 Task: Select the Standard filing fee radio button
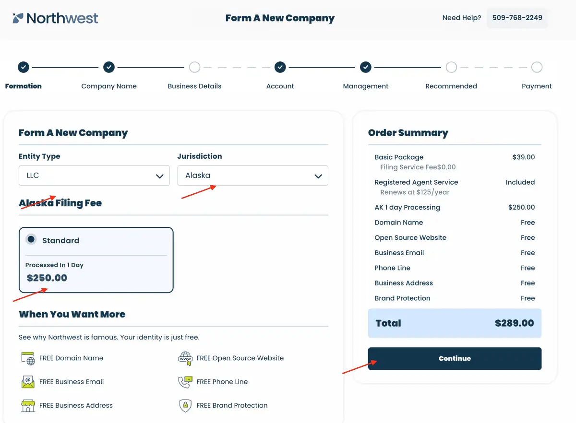point(31,239)
